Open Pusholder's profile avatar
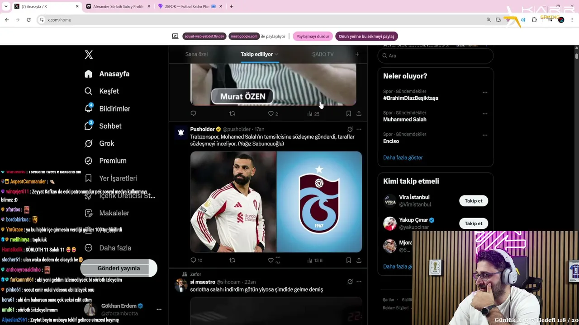The image size is (579, 325). pos(181,132)
